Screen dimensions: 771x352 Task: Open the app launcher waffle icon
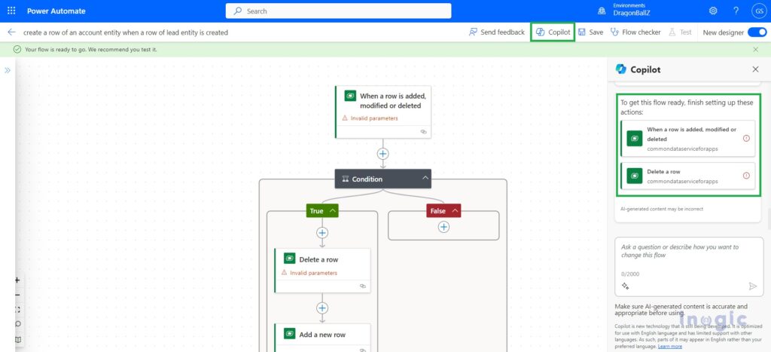[x=11, y=11]
